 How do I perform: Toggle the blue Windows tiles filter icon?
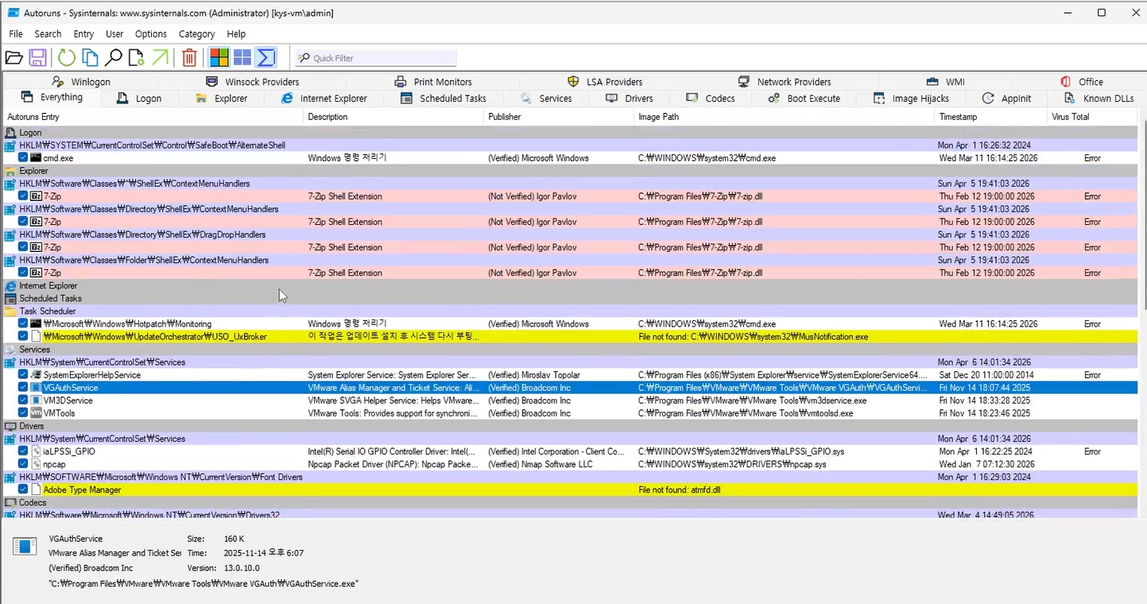point(242,57)
